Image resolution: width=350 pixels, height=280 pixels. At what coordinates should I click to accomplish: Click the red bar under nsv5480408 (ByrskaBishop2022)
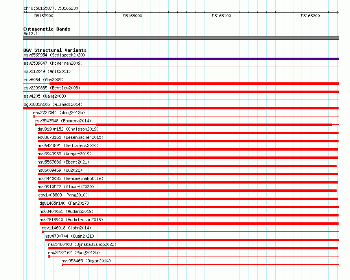[x=193, y=248]
